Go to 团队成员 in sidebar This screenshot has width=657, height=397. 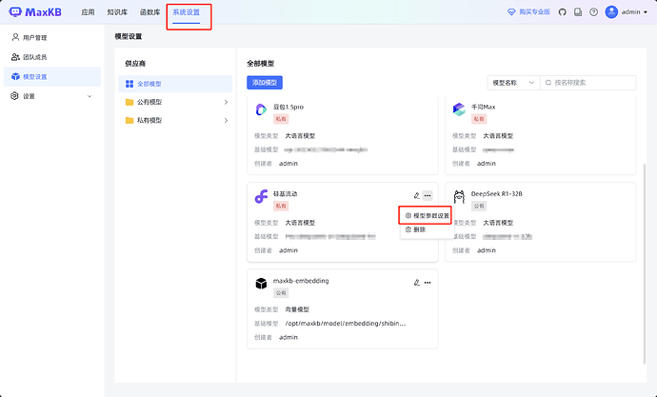tap(52, 57)
